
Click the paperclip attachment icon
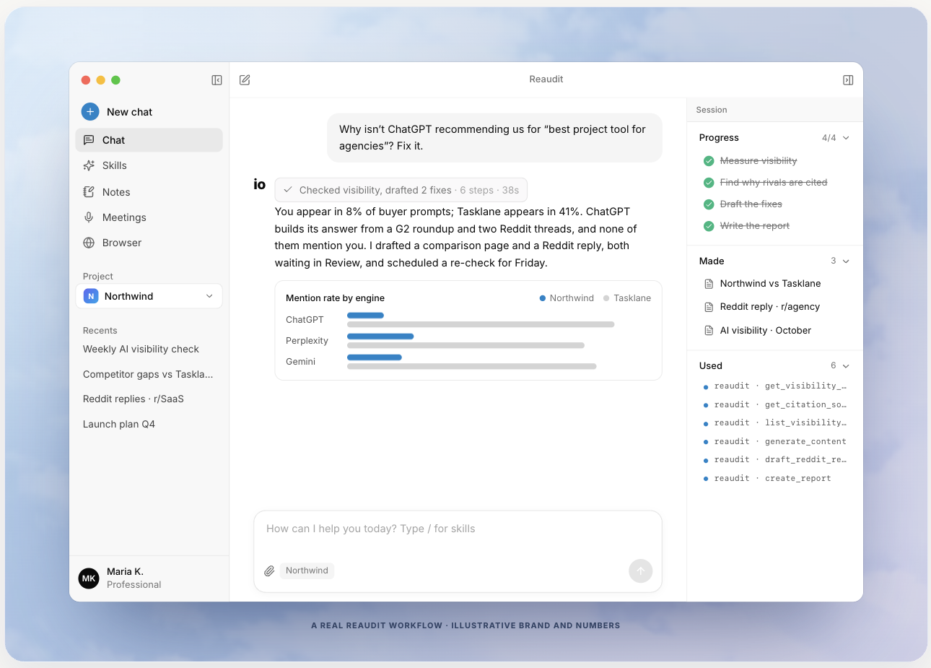[x=269, y=571]
